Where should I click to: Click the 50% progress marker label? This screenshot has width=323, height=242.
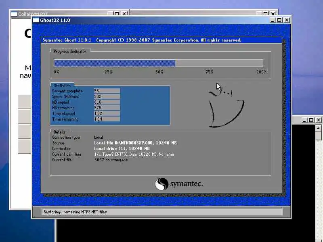pos(159,72)
